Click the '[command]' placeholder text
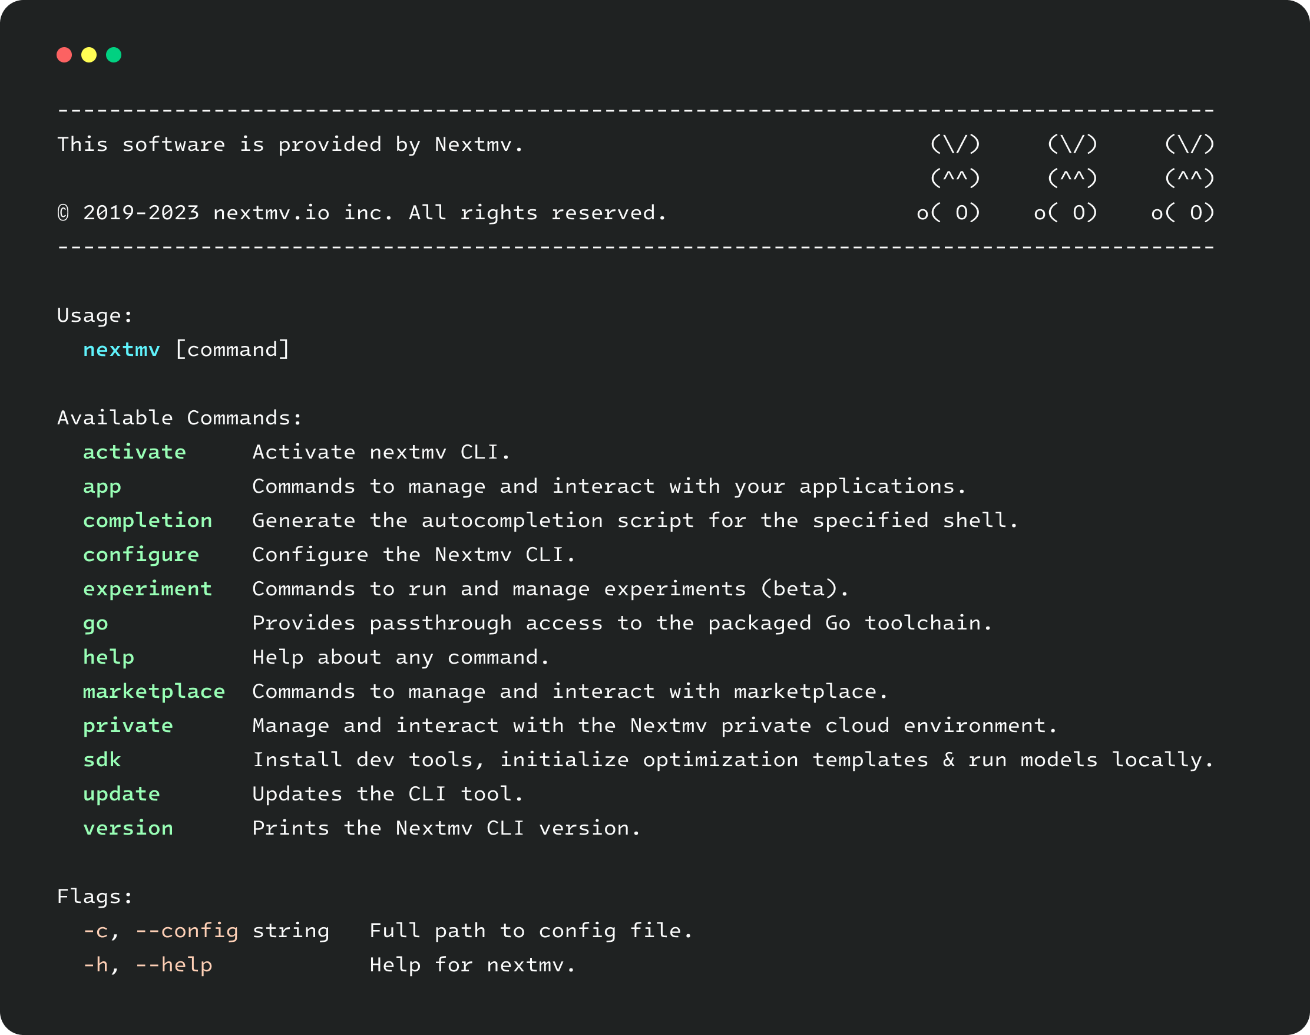Viewport: 1310px width, 1035px height. (x=233, y=350)
